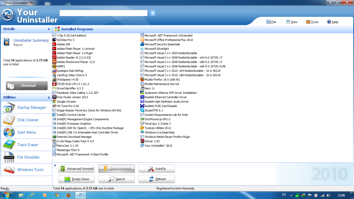Viewport: 354px width, 199px height.
Task: Open the Startup Manager utility
Action: tap(26, 108)
